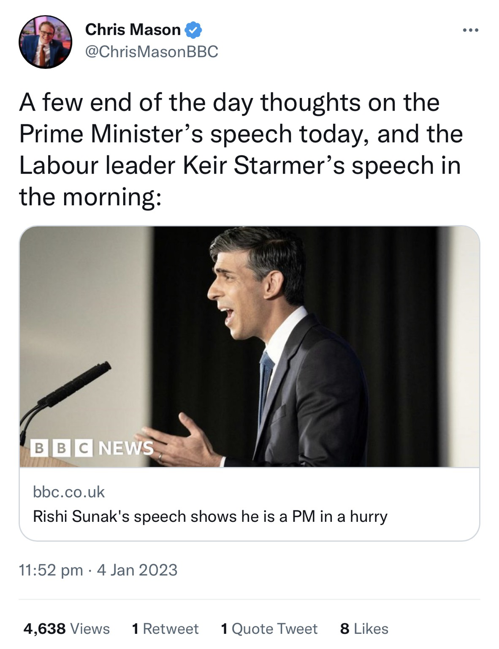Click the speaker's blue tie in the photo
The width and height of the screenshot is (499, 649).
pos(266,380)
